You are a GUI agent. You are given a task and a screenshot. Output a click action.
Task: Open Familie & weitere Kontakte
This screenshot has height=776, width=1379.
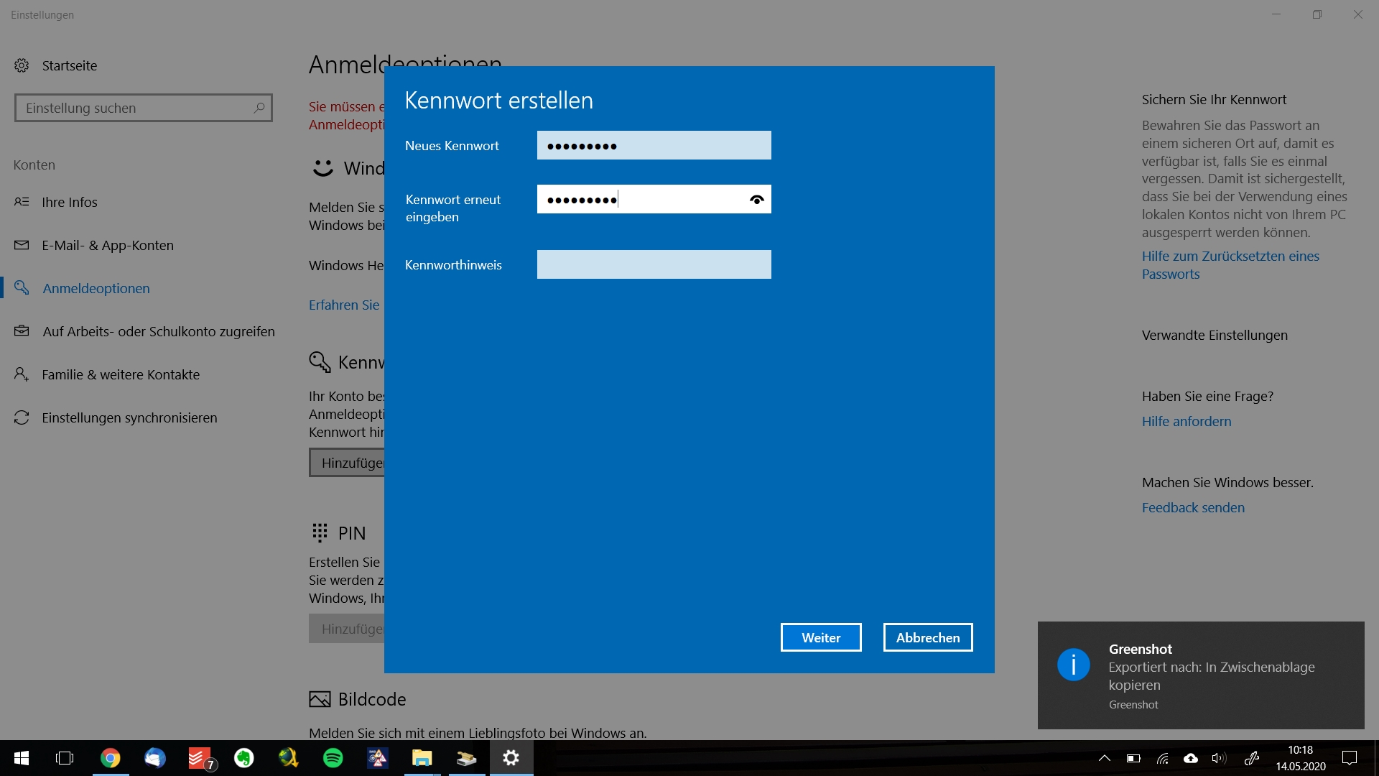121,374
